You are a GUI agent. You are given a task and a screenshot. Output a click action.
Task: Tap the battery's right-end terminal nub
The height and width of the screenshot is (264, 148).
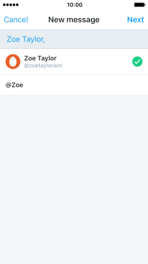pyautogui.click(x=145, y=5)
